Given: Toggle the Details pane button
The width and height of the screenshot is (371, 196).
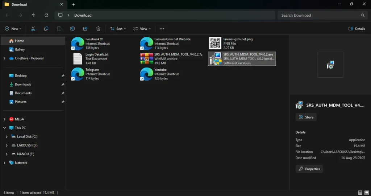Looking at the screenshot, I should (x=357, y=29).
